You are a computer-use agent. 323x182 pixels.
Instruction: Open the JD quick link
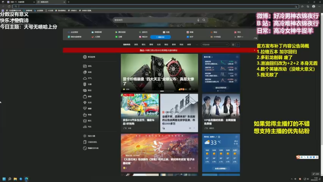[237, 32]
